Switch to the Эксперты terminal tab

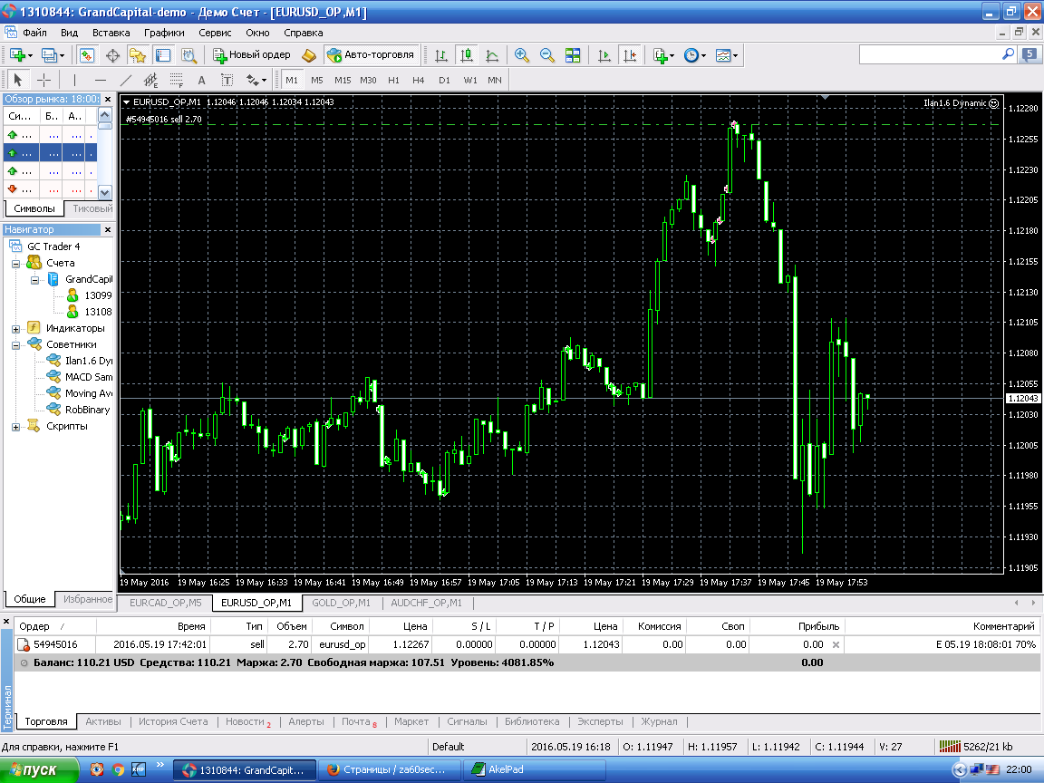click(x=601, y=721)
